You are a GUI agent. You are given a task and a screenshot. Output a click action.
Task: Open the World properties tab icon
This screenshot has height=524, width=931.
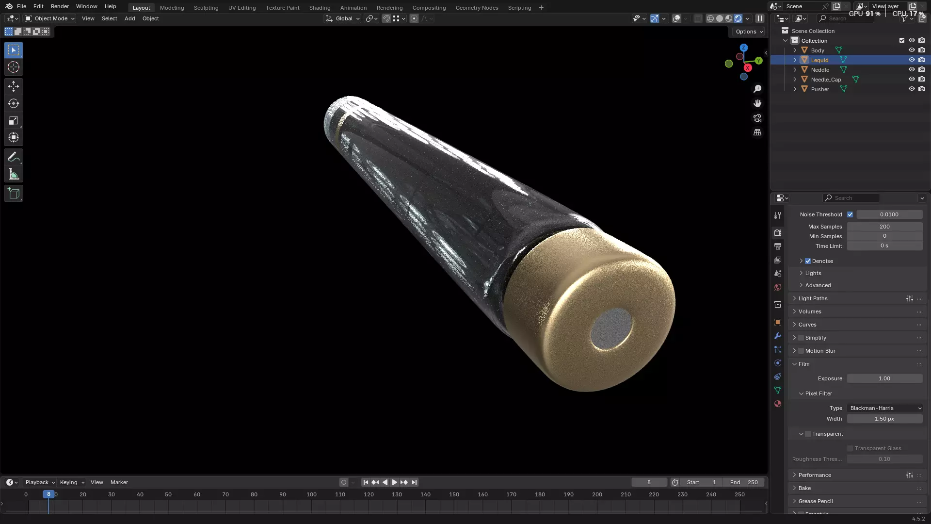[x=778, y=287]
